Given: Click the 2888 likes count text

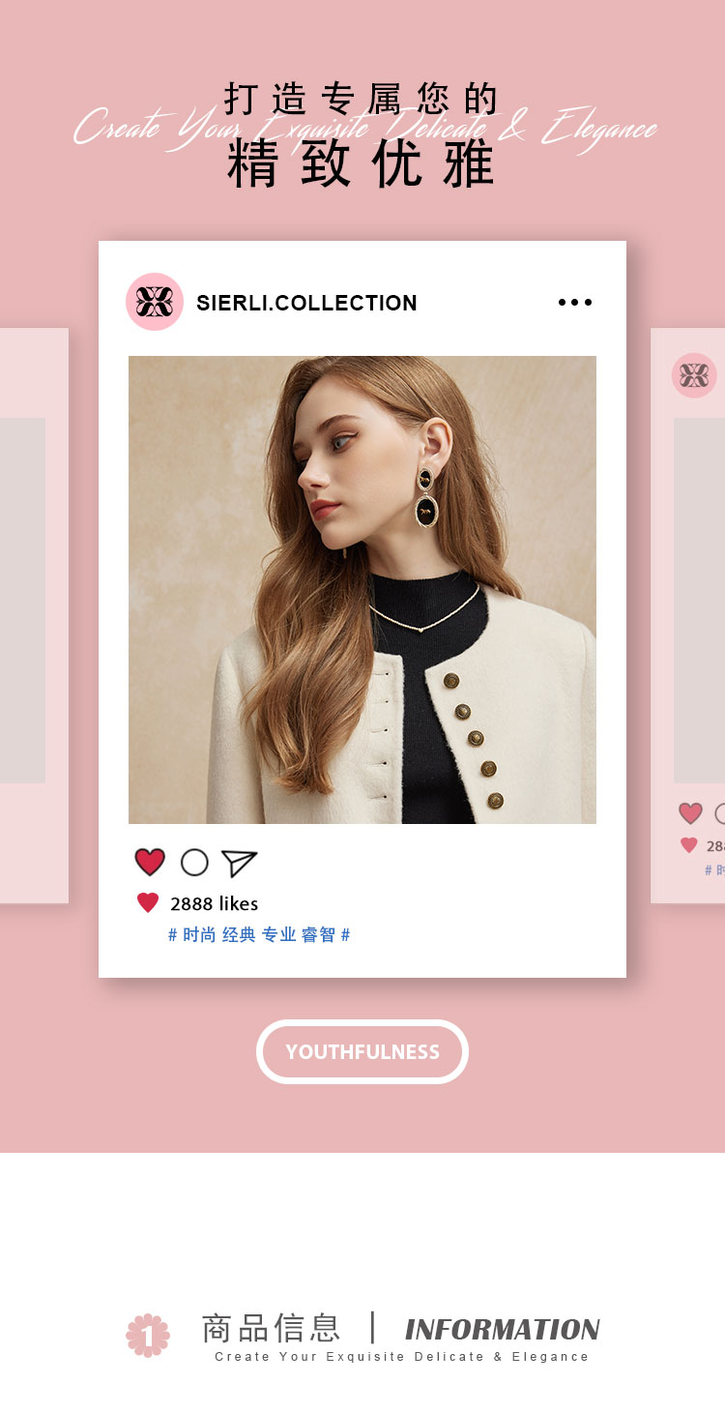Looking at the screenshot, I should point(214,903).
